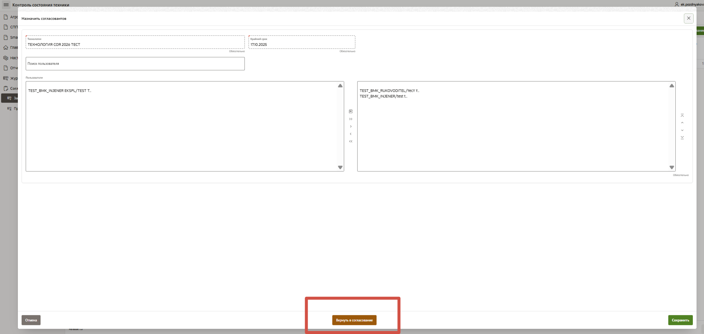Click the Поиск пользователя search field
The height and width of the screenshot is (334, 704).
pos(135,64)
